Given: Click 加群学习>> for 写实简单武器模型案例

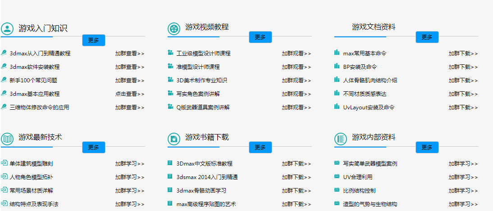Looking at the screenshot, I should tap(463, 164).
